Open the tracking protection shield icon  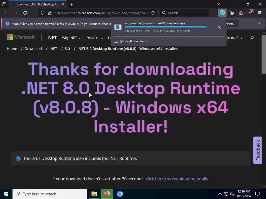(43, 13)
